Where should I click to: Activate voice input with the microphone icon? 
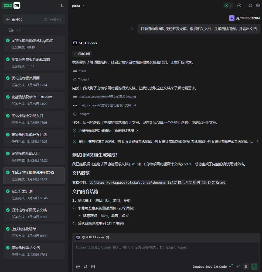(x=246, y=267)
